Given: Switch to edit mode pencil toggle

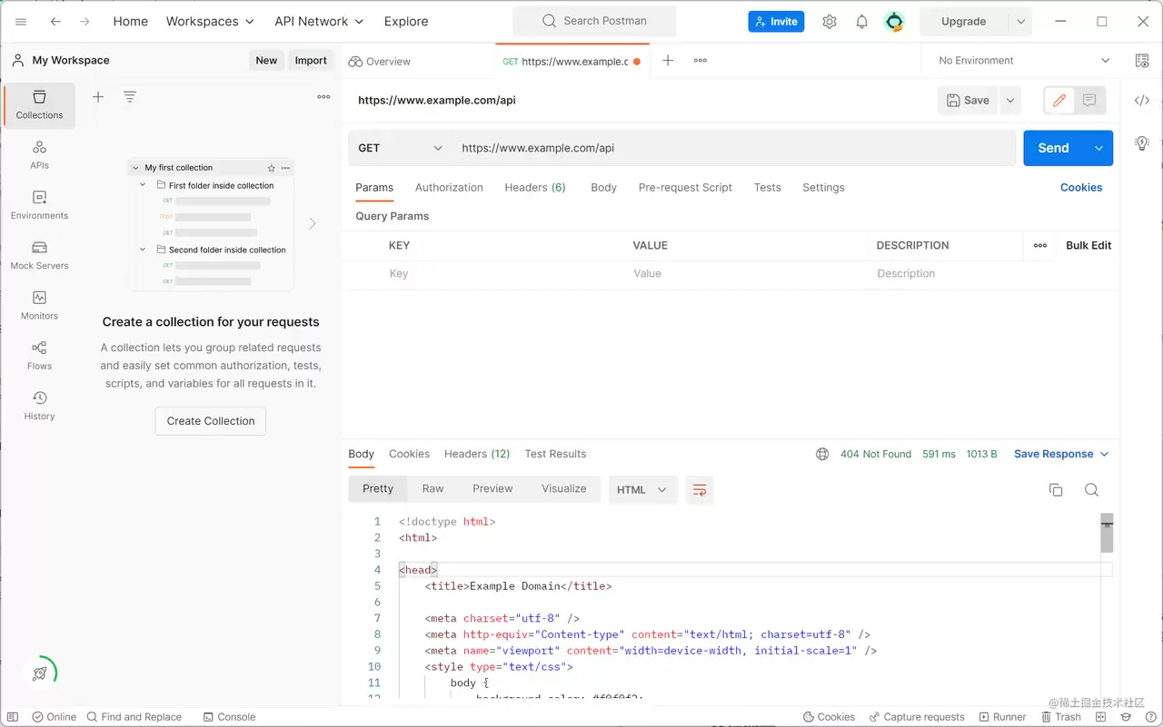Looking at the screenshot, I should pyautogui.click(x=1059, y=101).
